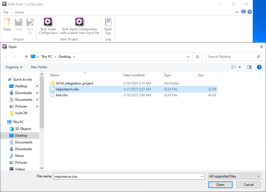Viewport: 266px width, 192px height.
Task: Click the Cancel button
Action: pos(248,185)
